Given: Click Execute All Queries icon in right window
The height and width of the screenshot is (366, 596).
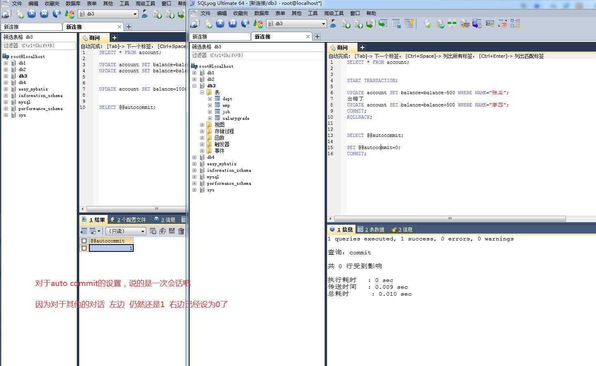Looking at the screenshot, I should (x=233, y=24).
